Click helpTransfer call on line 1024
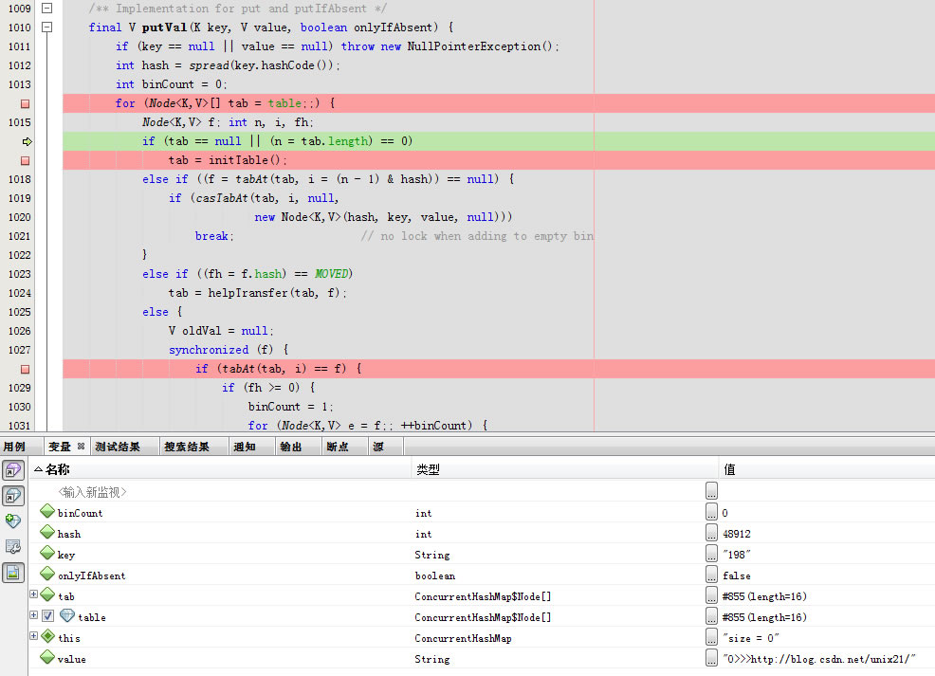Screen dimensions: 935x676 tap(247, 293)
